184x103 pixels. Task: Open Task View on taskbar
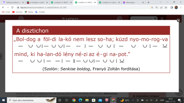pyautogui.click(x=66, y=100)
